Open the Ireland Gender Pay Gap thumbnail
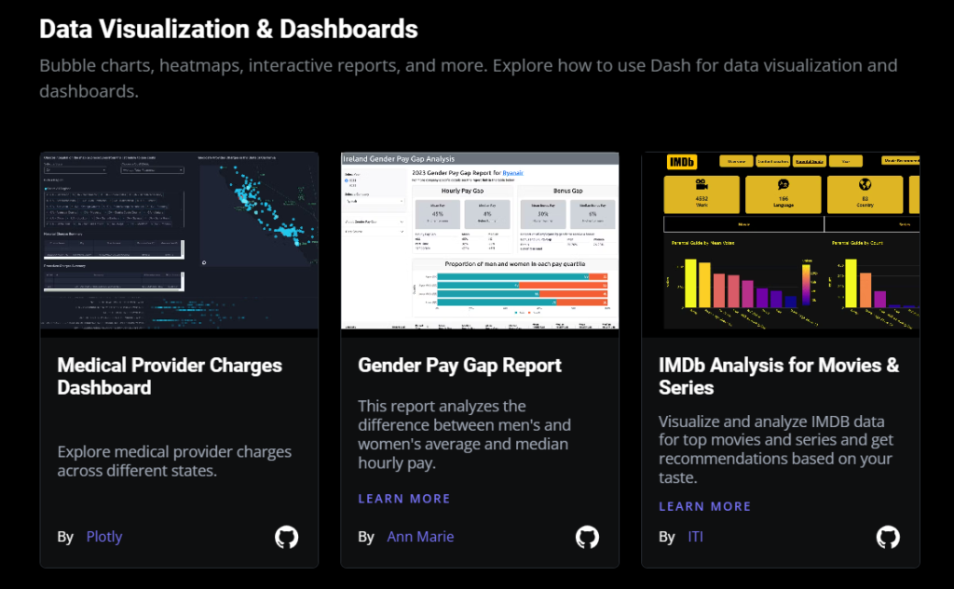The width and height of the screenshot is (954, 589). click(x=480, y=240)
